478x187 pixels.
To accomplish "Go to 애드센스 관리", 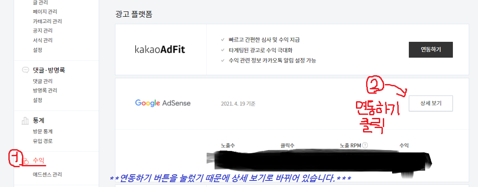I will point(47,175).
